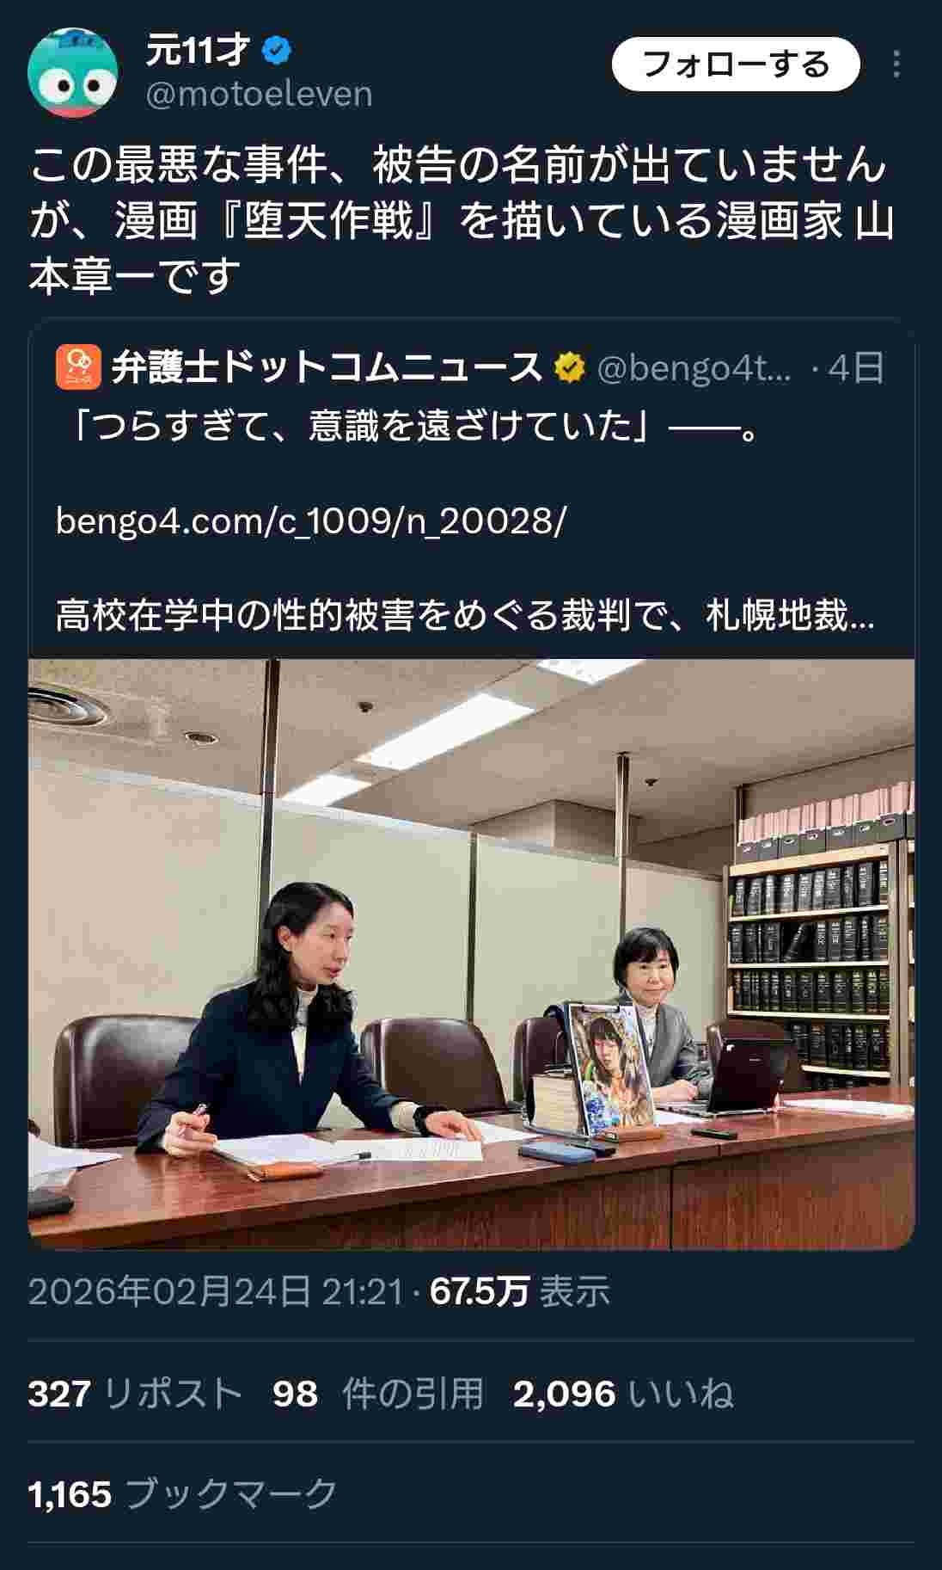Click the 元11才 display name

tap(198, 51)
